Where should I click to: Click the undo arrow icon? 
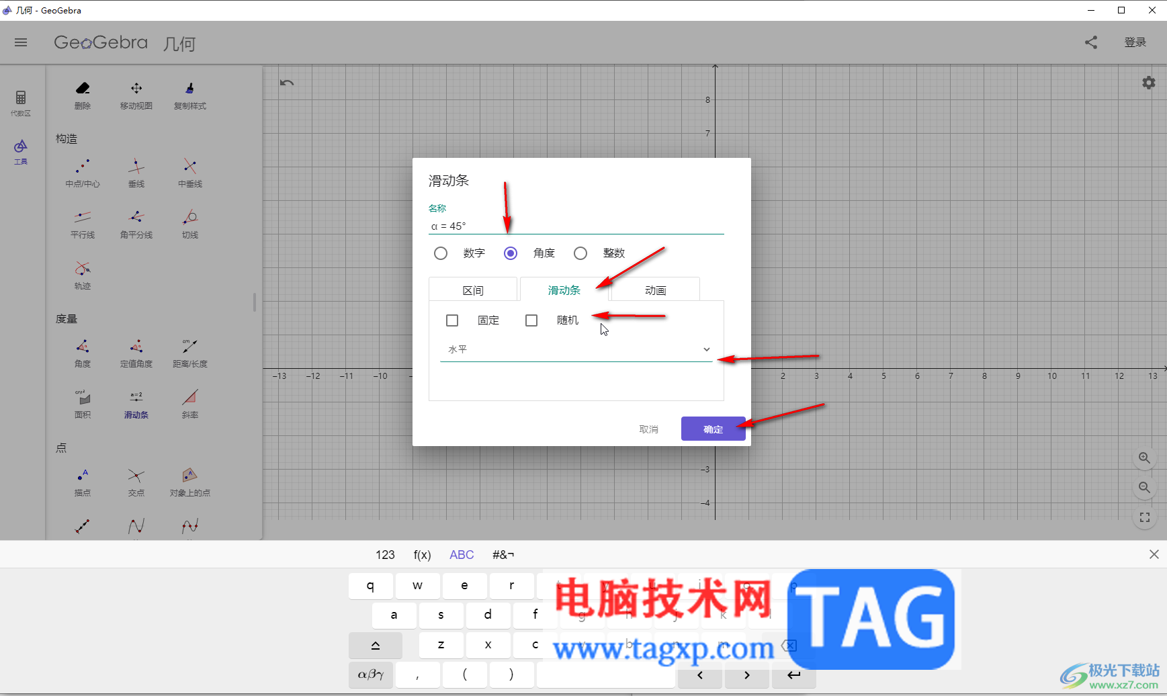pos(287,83)
